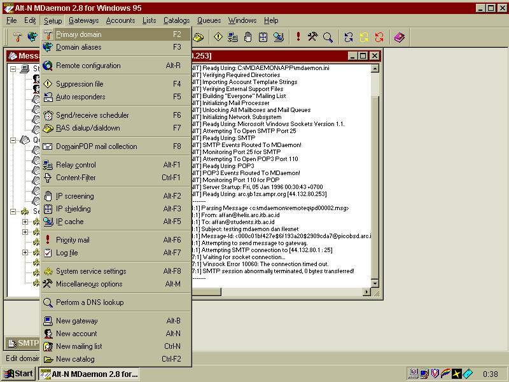The height and width of the screenshot is (382, 509).
Task: Click the purple book icon in toolbar
Action: pos(399,37)
